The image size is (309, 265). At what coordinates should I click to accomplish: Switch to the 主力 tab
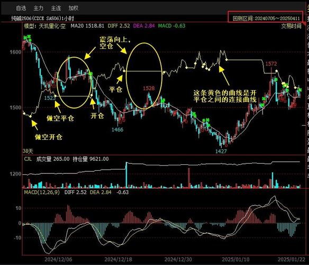(x=39, y=8)
